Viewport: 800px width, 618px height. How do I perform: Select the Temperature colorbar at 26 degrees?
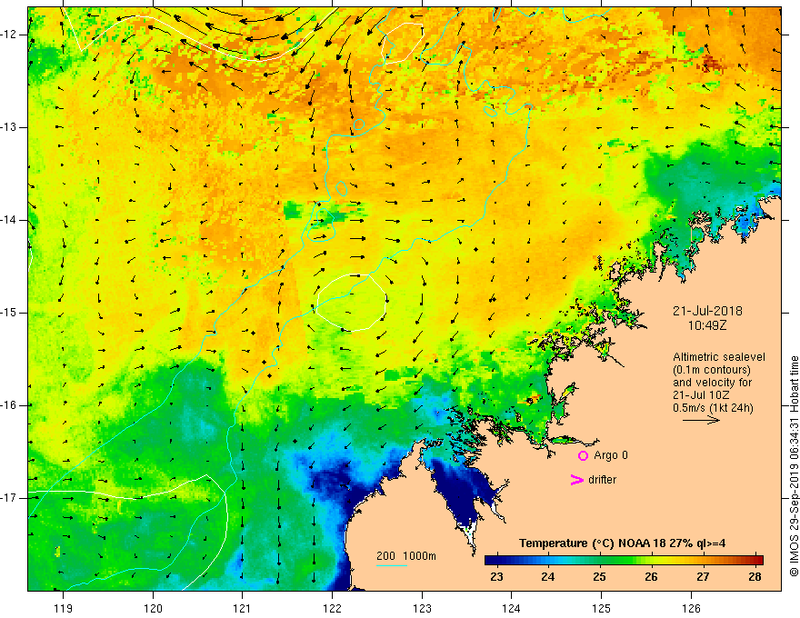(651, 560)
